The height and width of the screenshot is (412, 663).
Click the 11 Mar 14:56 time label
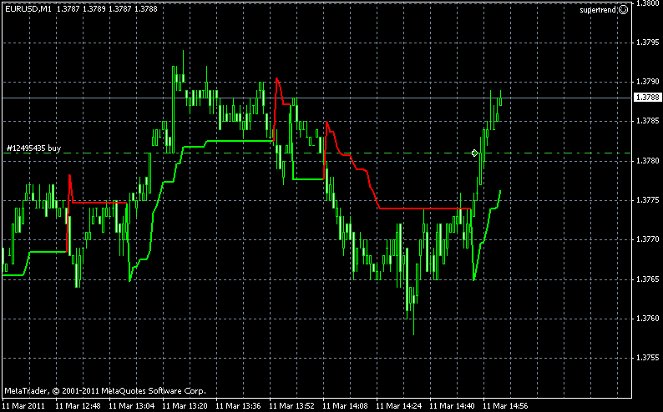pyautogui.click(x=507, y=406)
